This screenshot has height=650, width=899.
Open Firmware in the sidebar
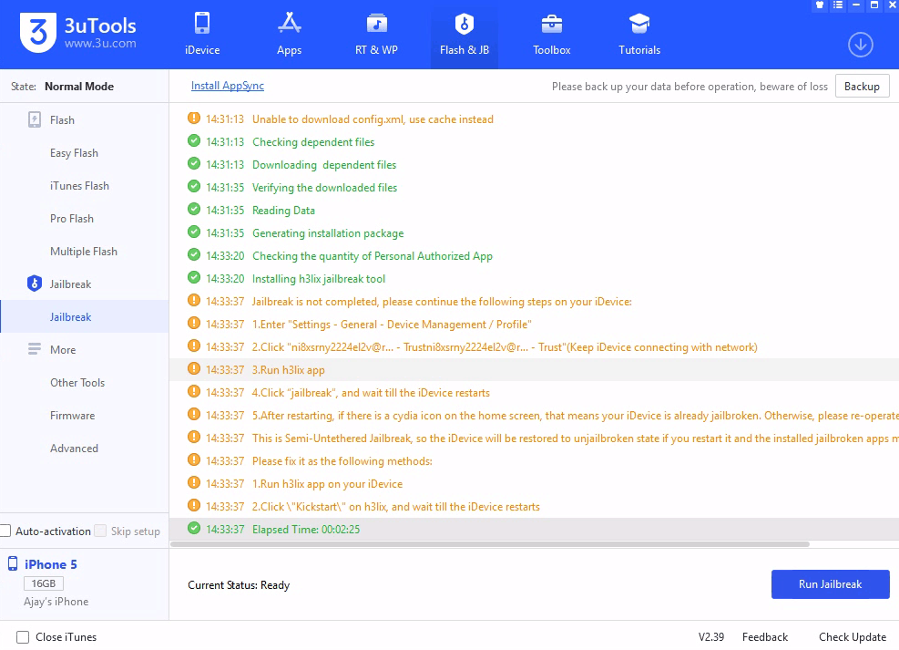(72, 415)
